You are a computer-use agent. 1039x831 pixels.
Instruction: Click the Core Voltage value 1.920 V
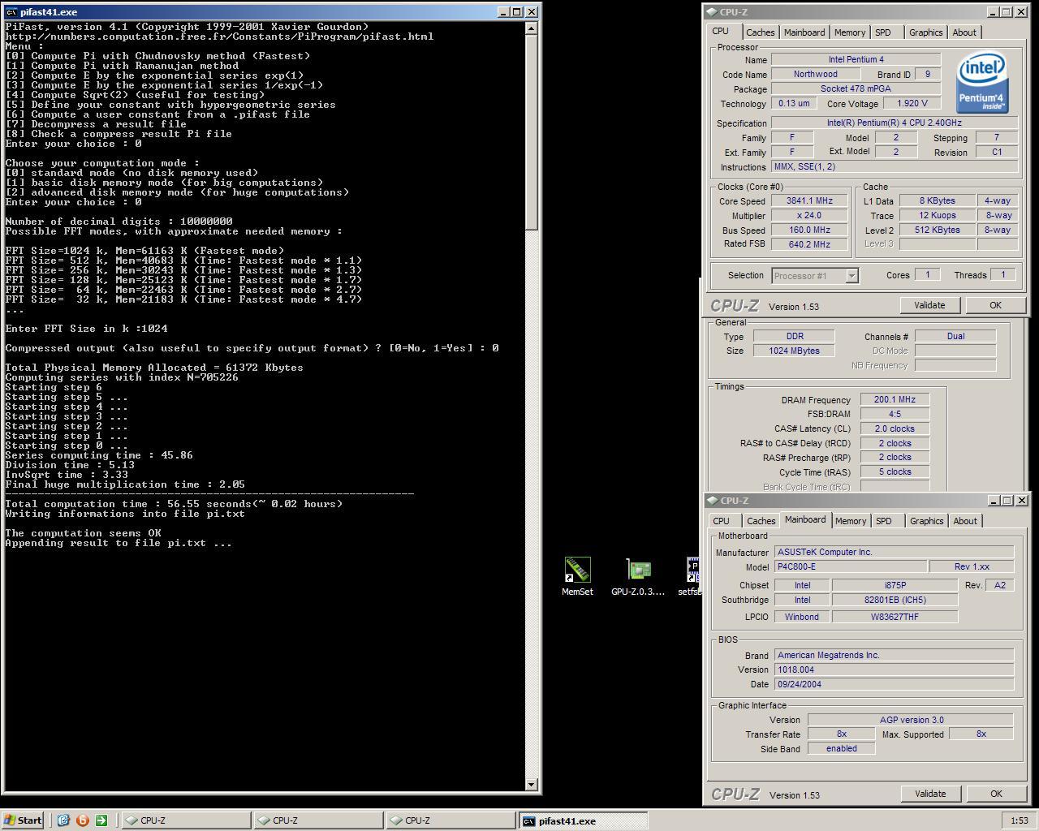tap(912, 104)
